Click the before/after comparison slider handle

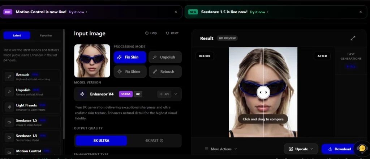click(x=263, y=92)
